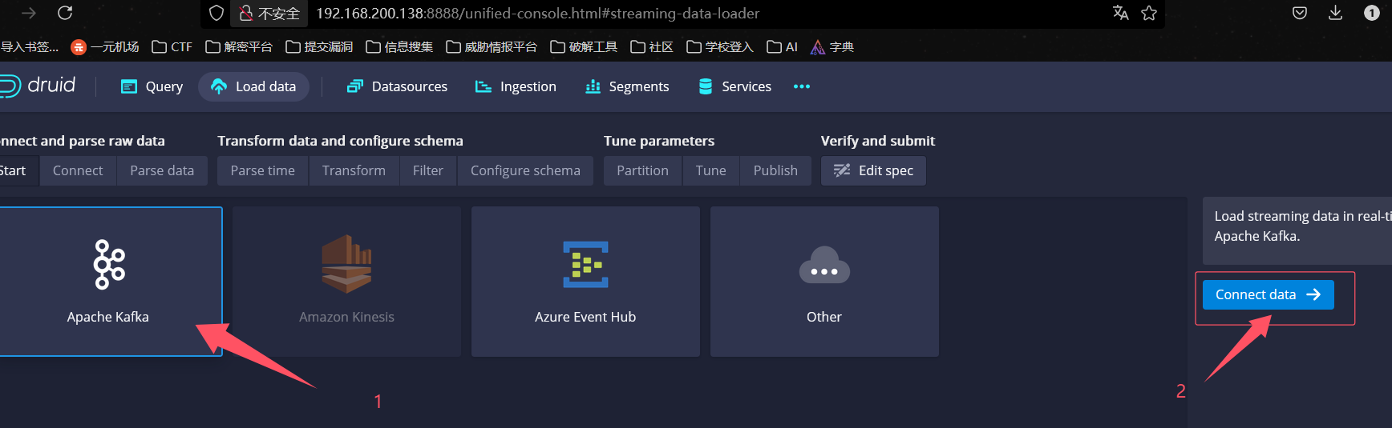
Task: Bookmark this page with star icon
Action: [1149, 13]
